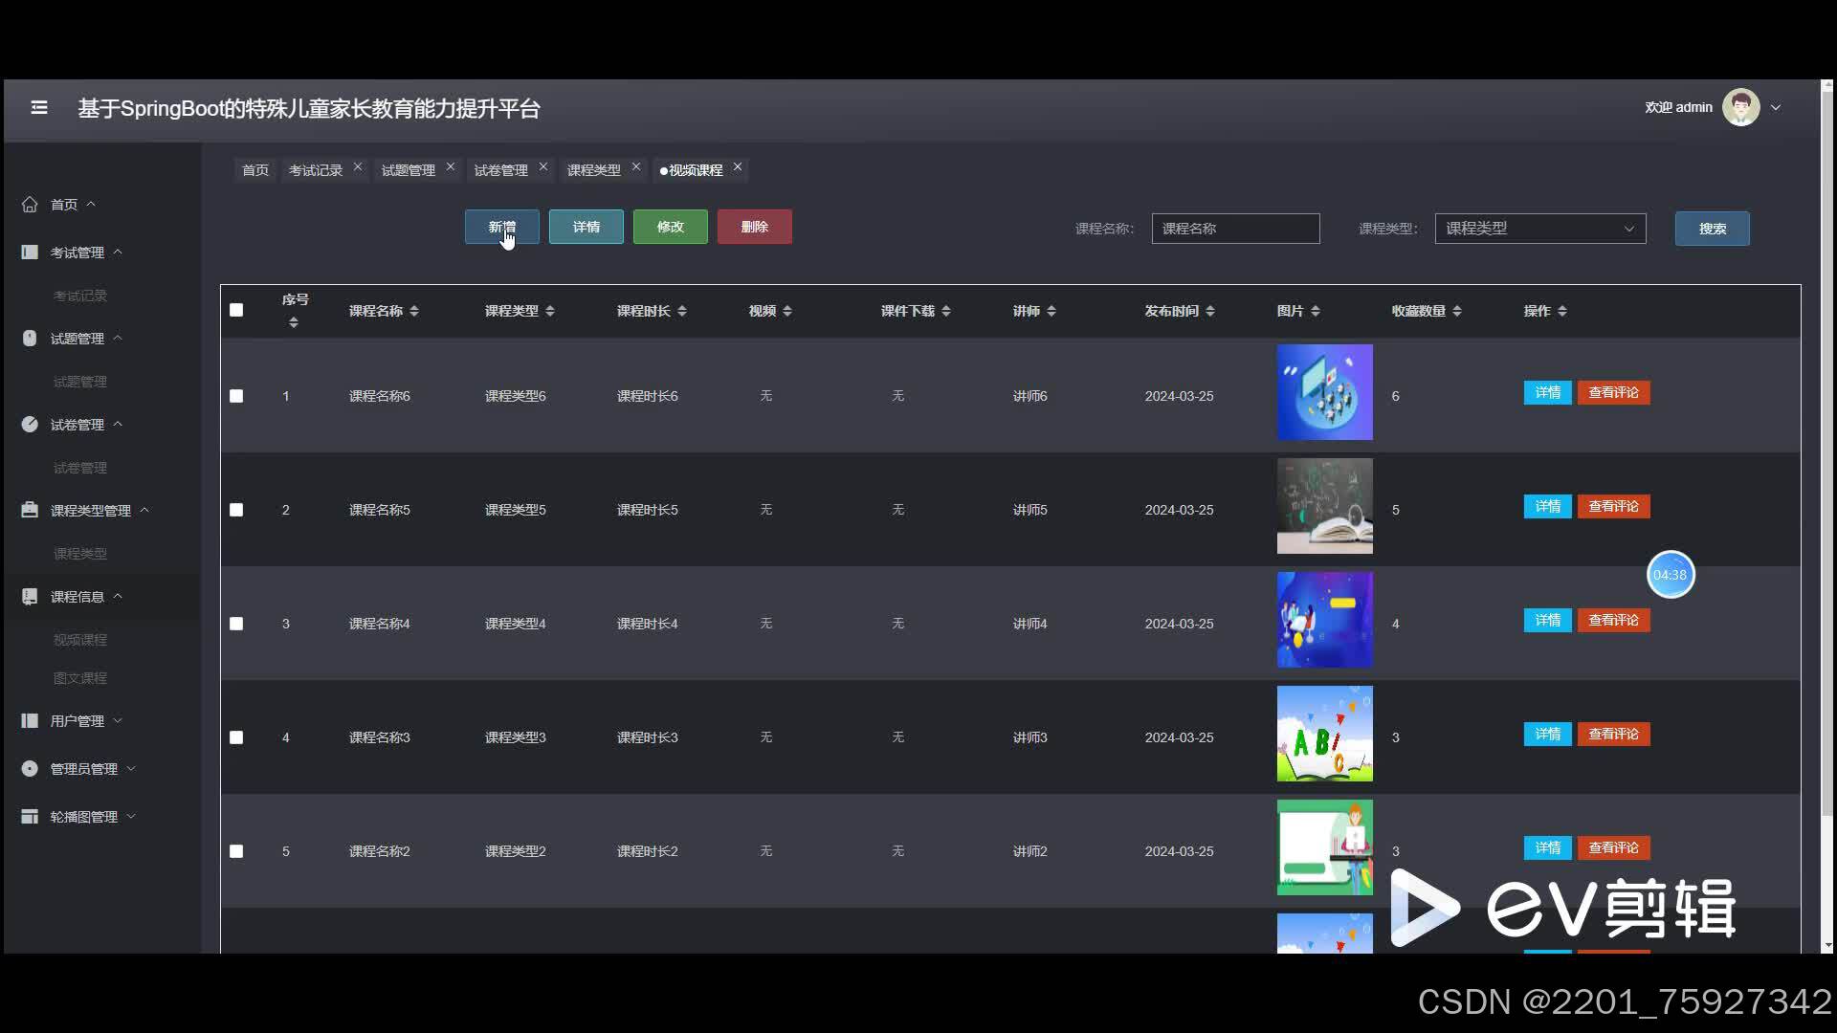This screenshot has height=1033, width=1837.
Task: Click the 课程名称 search input field
Action: 1235,229
